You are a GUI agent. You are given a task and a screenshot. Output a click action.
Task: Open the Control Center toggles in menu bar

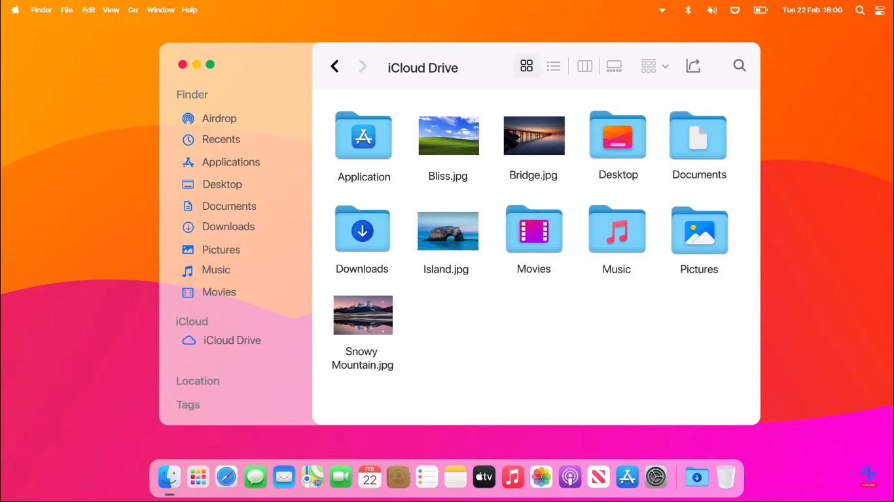point(878,10)
